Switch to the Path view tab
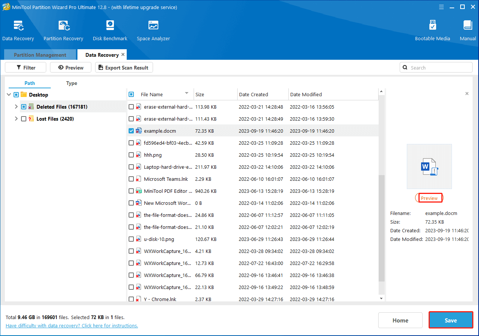This screenshot has height=336, width=479. (x=30, y=83)
